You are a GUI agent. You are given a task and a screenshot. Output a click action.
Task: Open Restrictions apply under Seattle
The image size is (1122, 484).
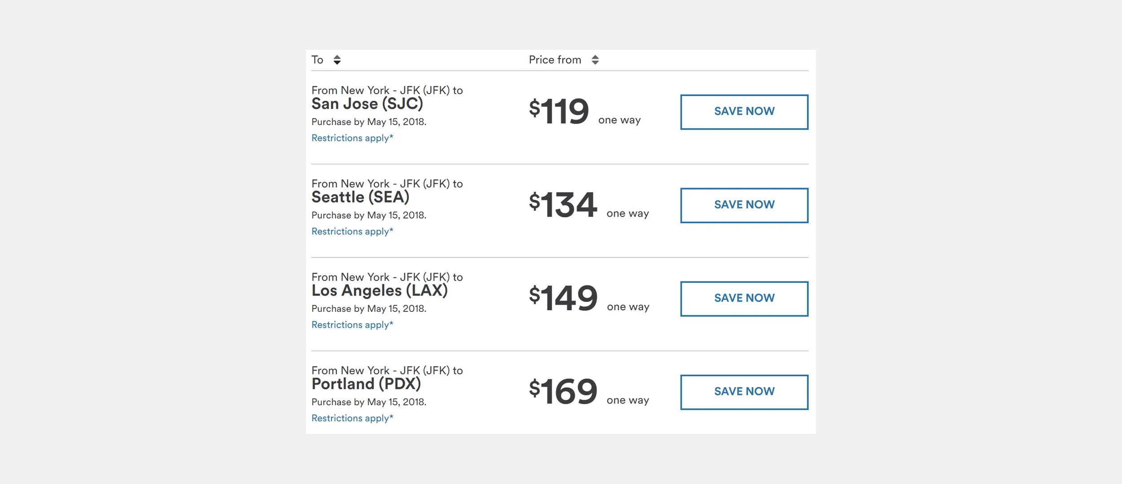[352, 231]
